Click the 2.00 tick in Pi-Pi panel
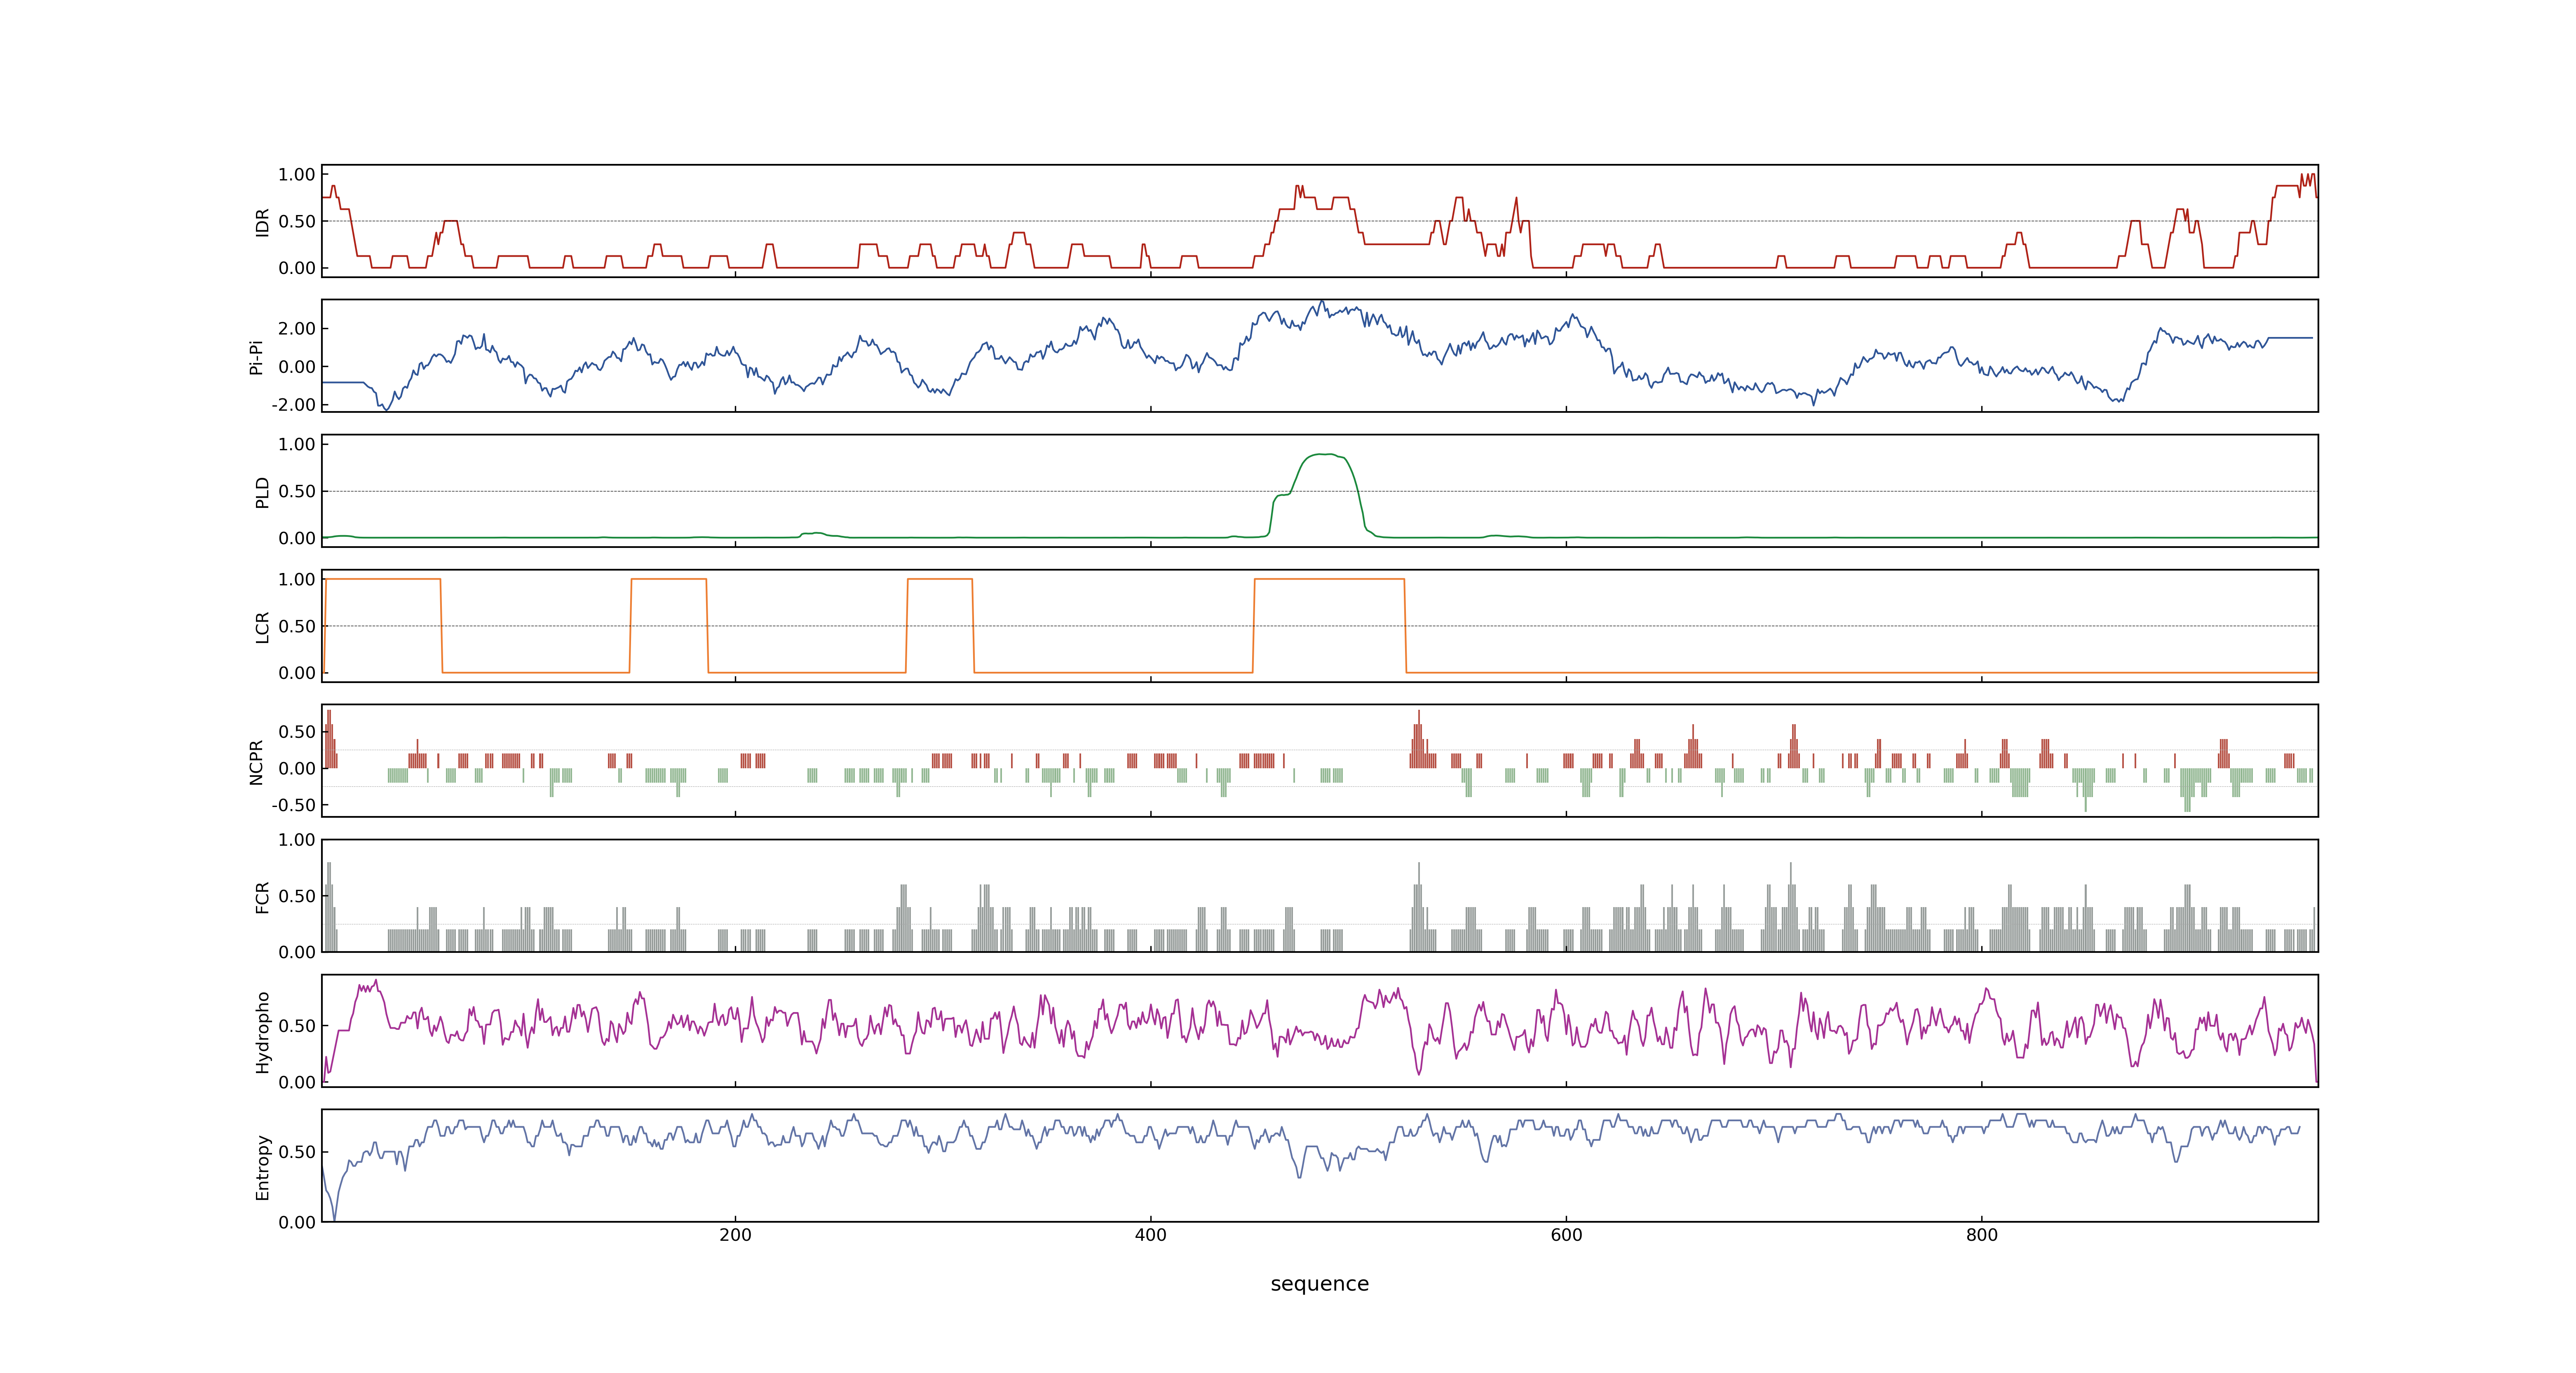2576x1373 pixels. [297, 329]
